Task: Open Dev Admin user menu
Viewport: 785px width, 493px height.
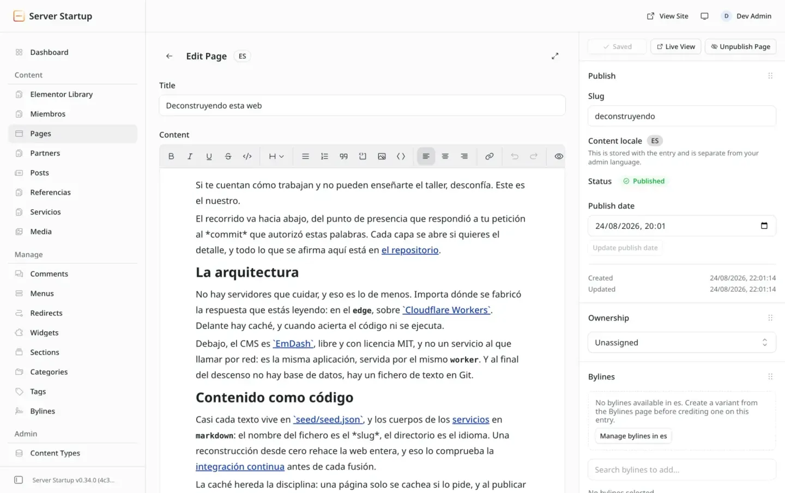Action: 746,16
